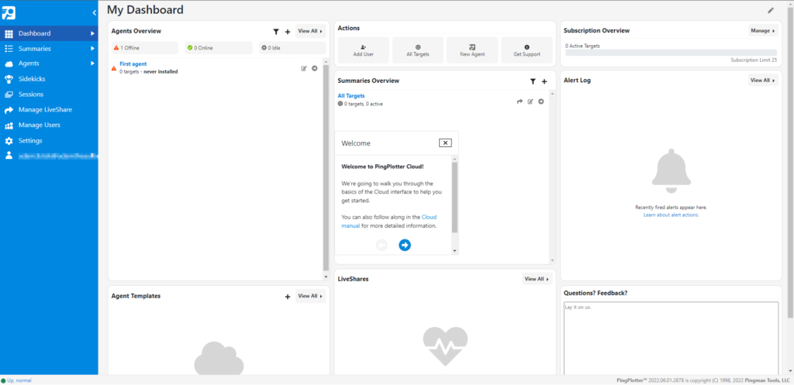794x385 pixels.
Task: Add a new agent with the plus icon
Action: pos(288,31)
